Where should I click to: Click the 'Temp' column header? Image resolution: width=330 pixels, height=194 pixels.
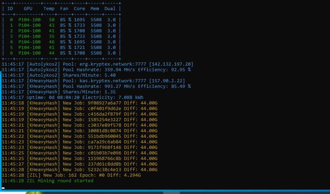(49, 9)
